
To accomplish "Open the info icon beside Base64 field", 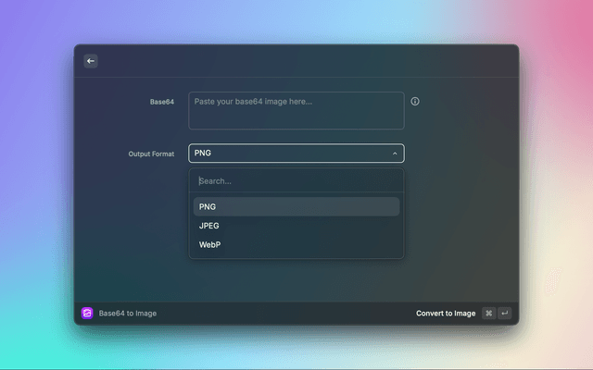I will 415,102.
